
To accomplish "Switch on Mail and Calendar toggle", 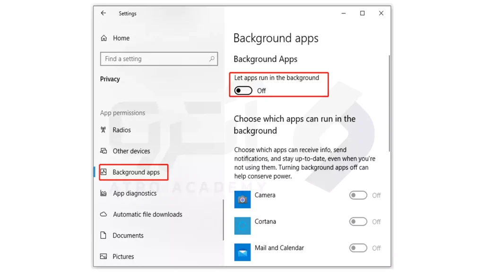I will pos(358,248).
